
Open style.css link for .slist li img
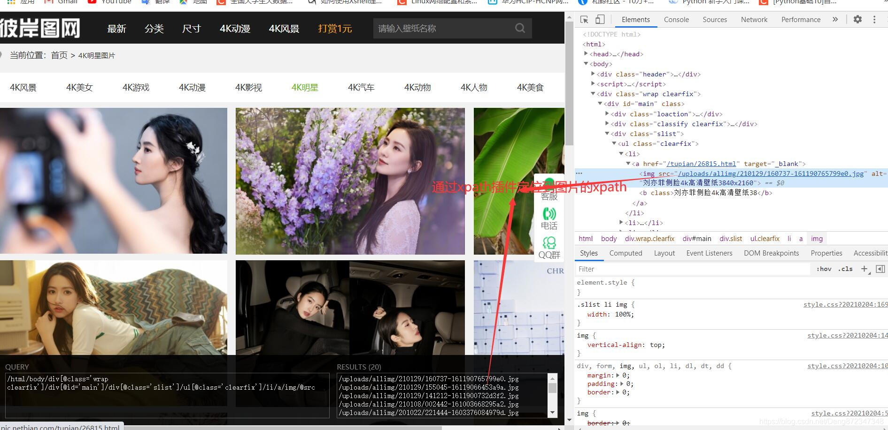(845, 304)
